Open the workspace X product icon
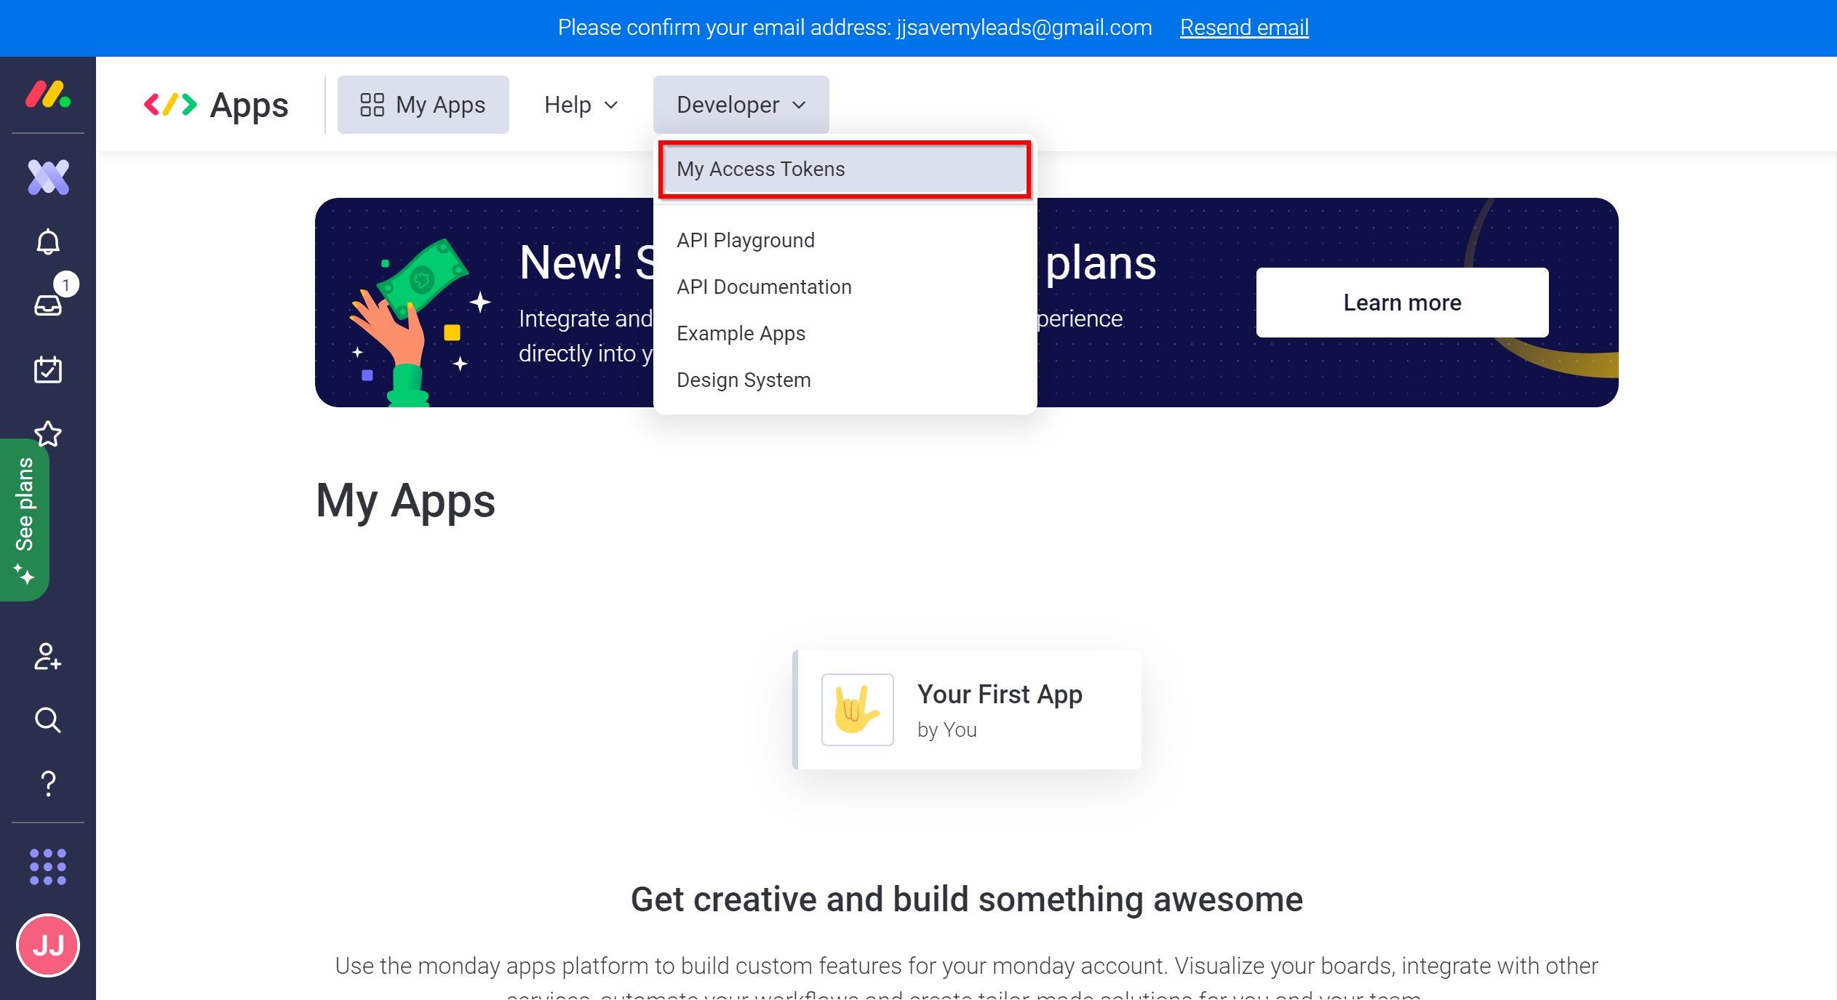This screenshot has height=1000, width=1837. (48, 177)
